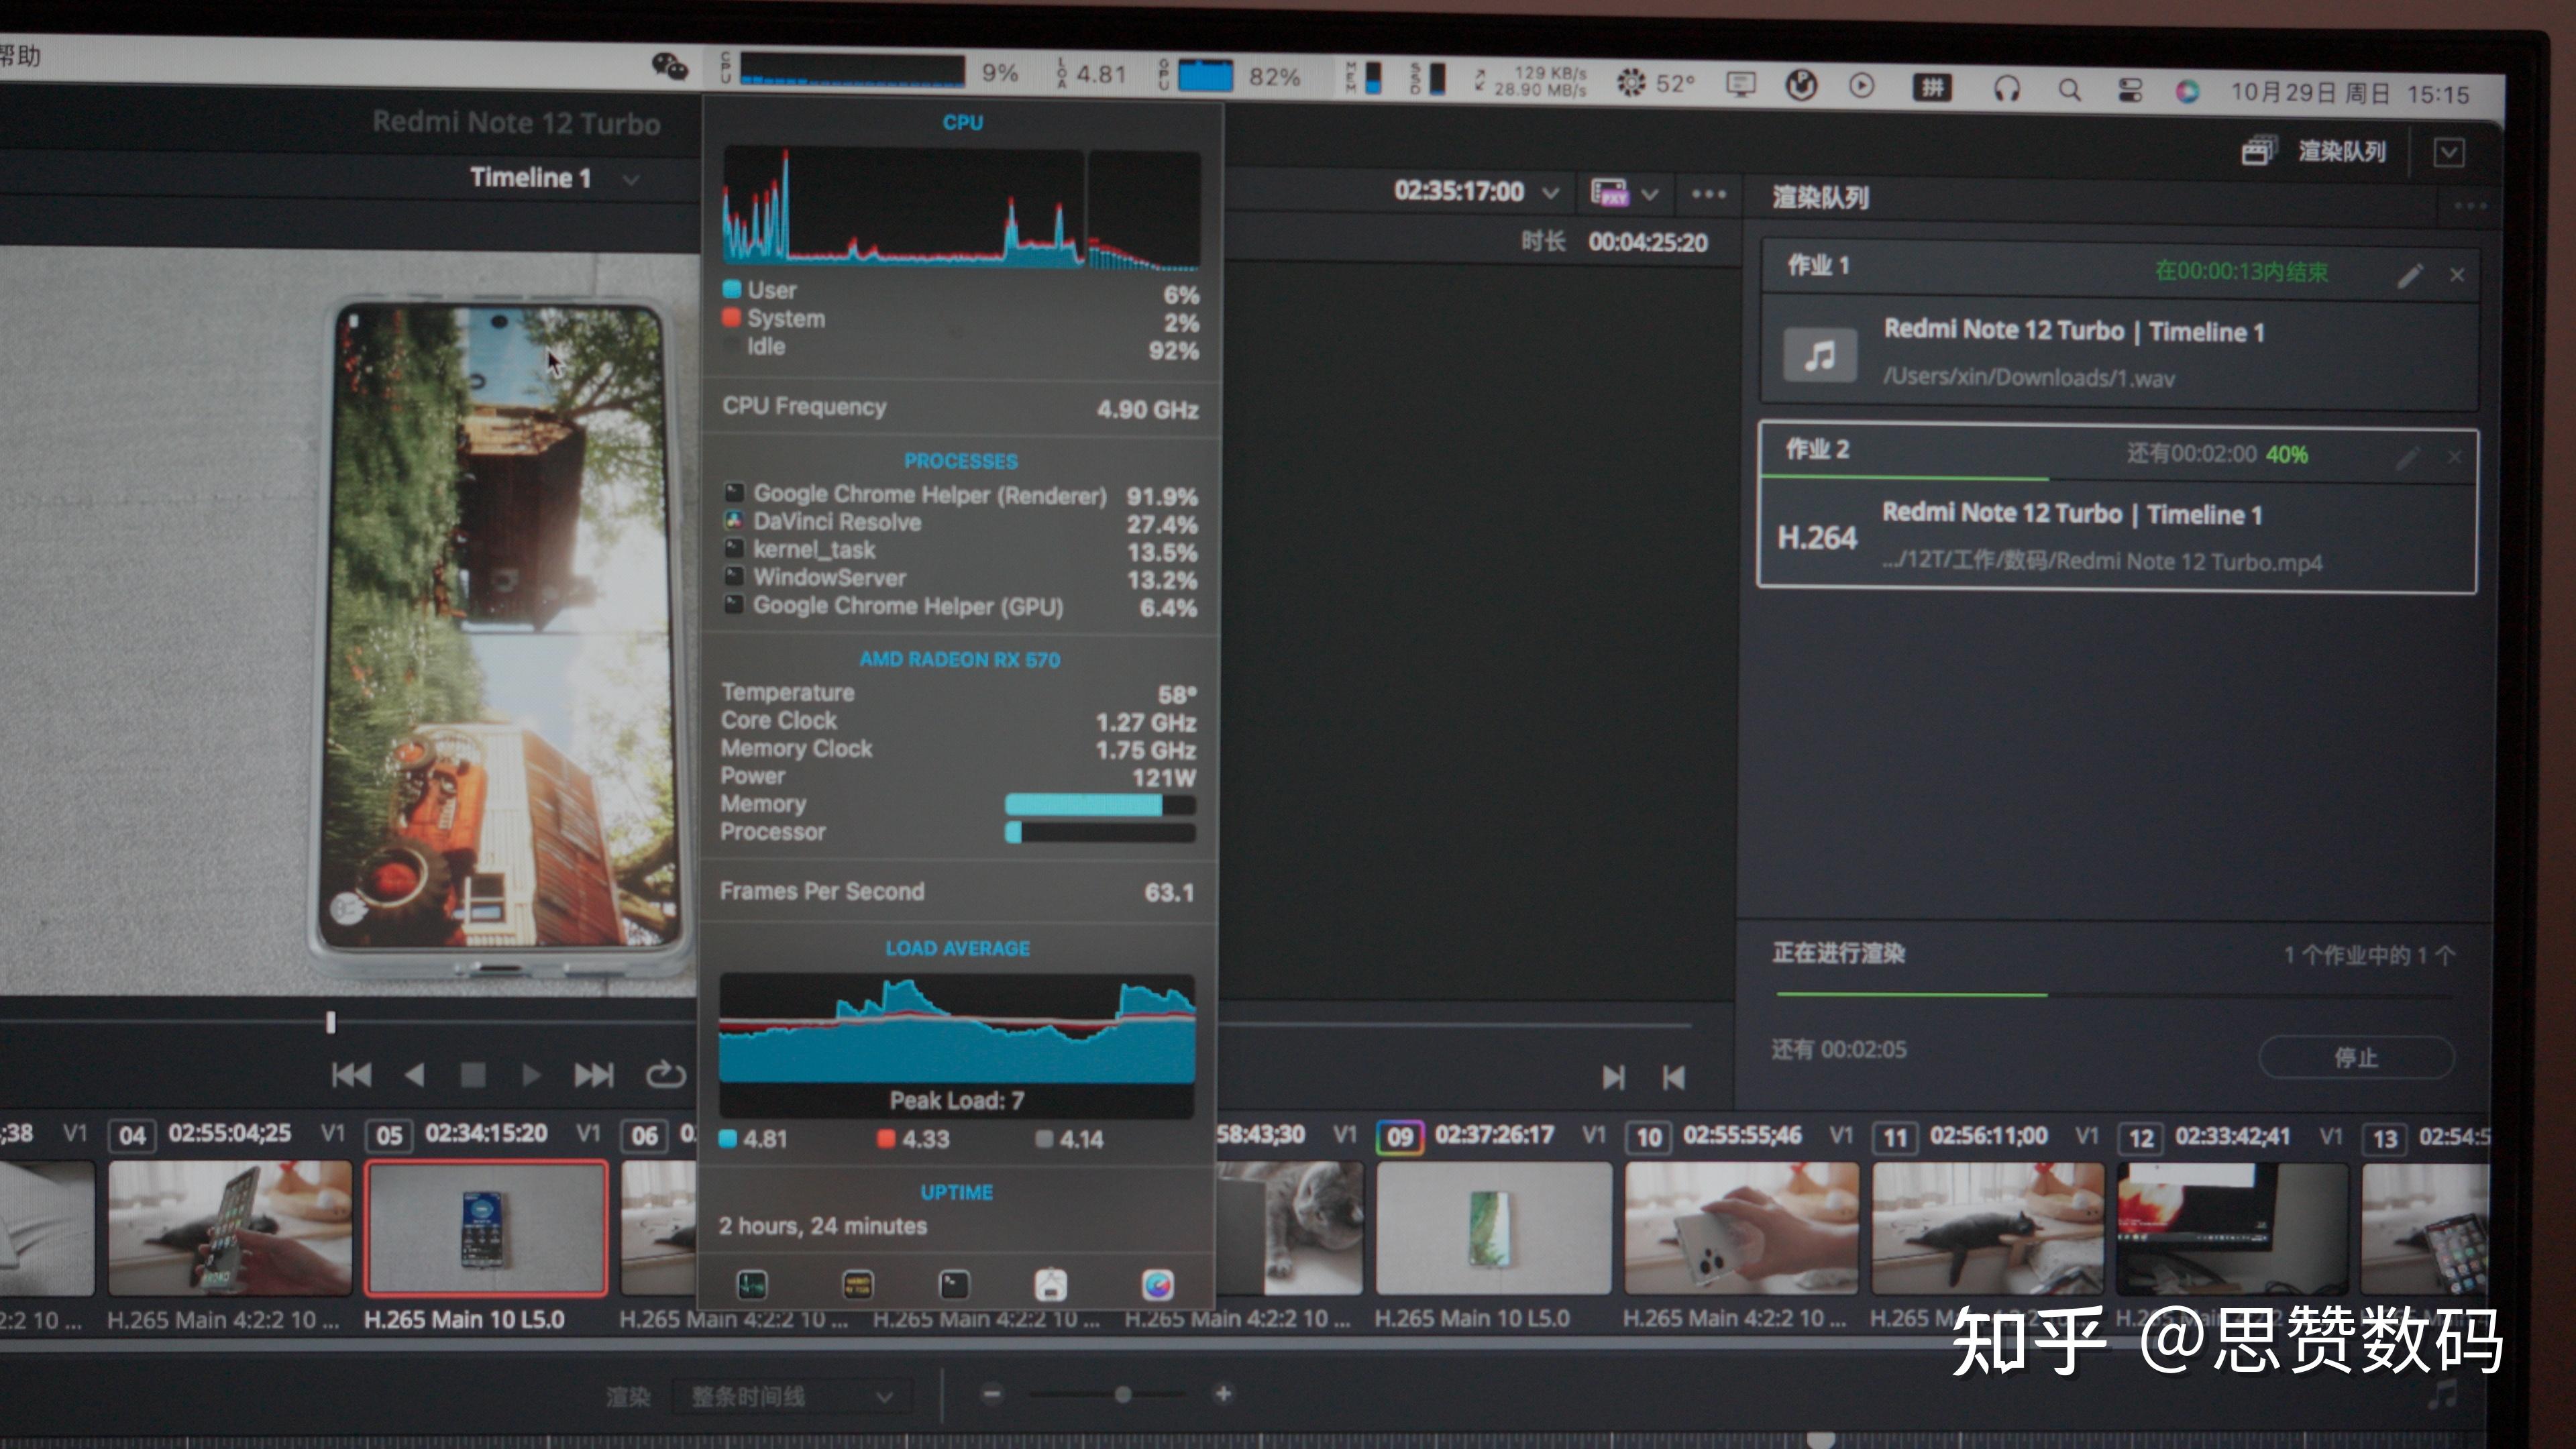
Task: Jump to first frame in viewer
Action: 351,1075
